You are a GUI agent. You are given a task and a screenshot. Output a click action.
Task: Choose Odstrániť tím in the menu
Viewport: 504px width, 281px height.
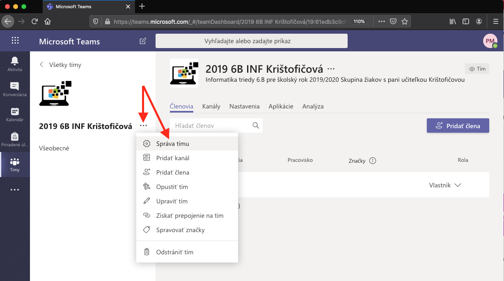[x=174, y=252]
